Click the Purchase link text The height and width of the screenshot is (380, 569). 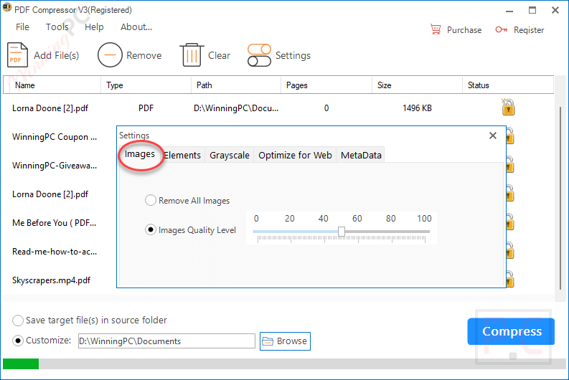464,30
